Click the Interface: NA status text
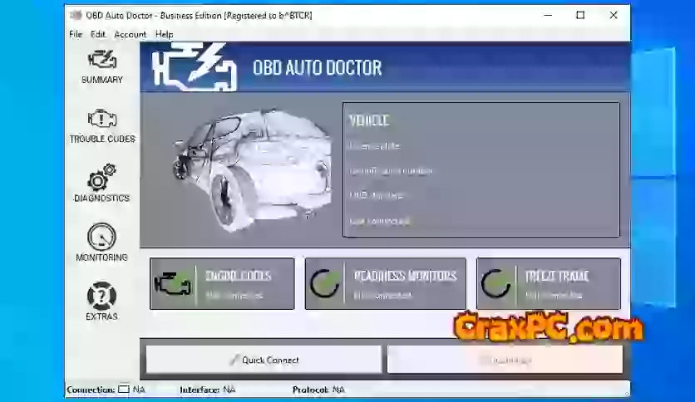 [208, 390]
